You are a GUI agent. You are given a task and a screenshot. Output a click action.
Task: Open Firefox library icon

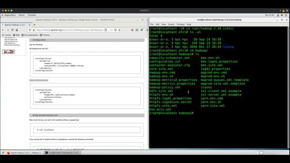point(132,30)
